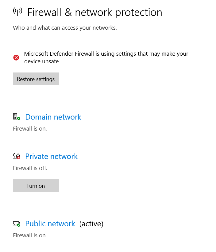Click the unsafe settings warning message

[106, 57]
